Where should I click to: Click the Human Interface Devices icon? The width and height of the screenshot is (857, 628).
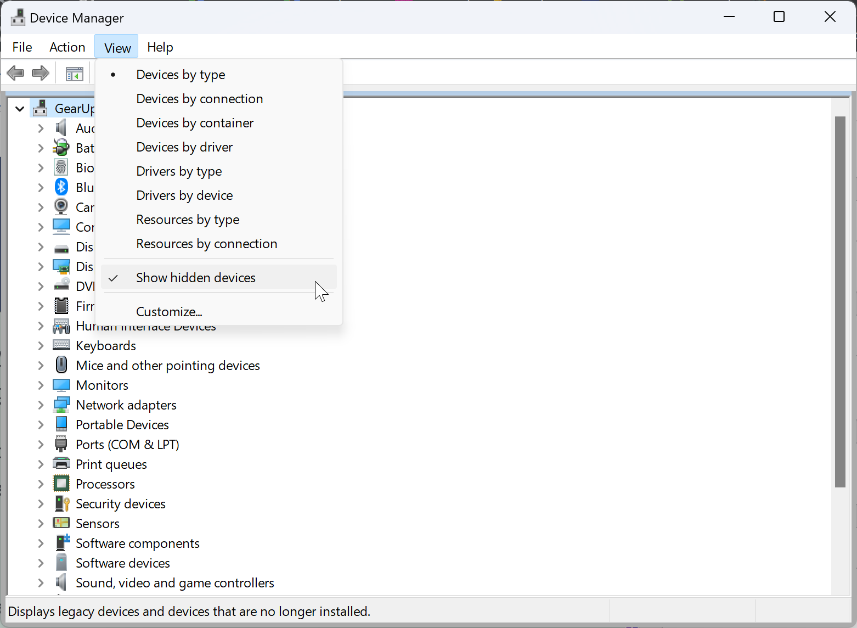point(61,326)
